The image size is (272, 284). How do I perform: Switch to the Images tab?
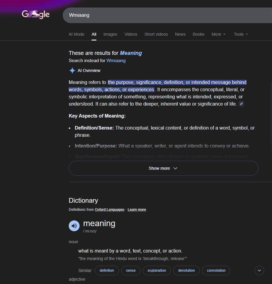[110, 34]
